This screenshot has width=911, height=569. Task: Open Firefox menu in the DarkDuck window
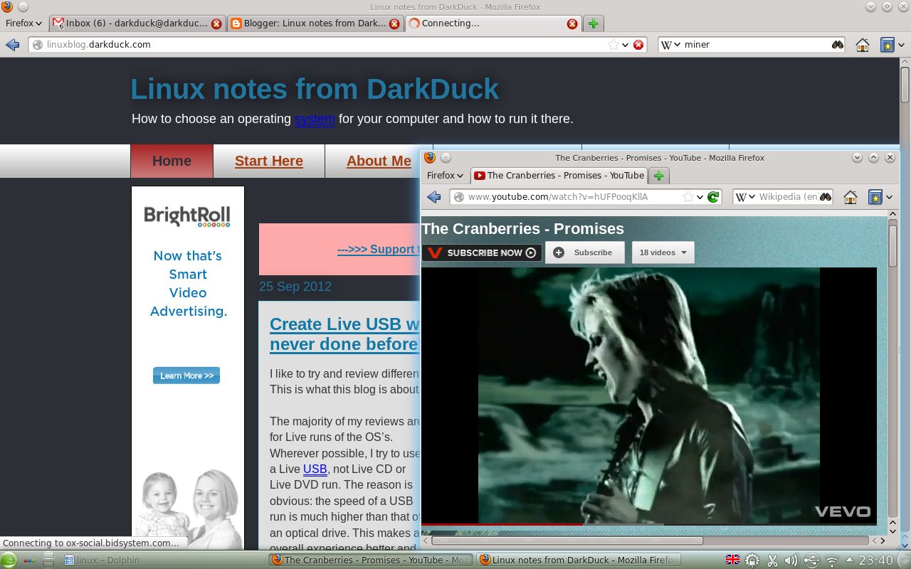click(24, 23)
